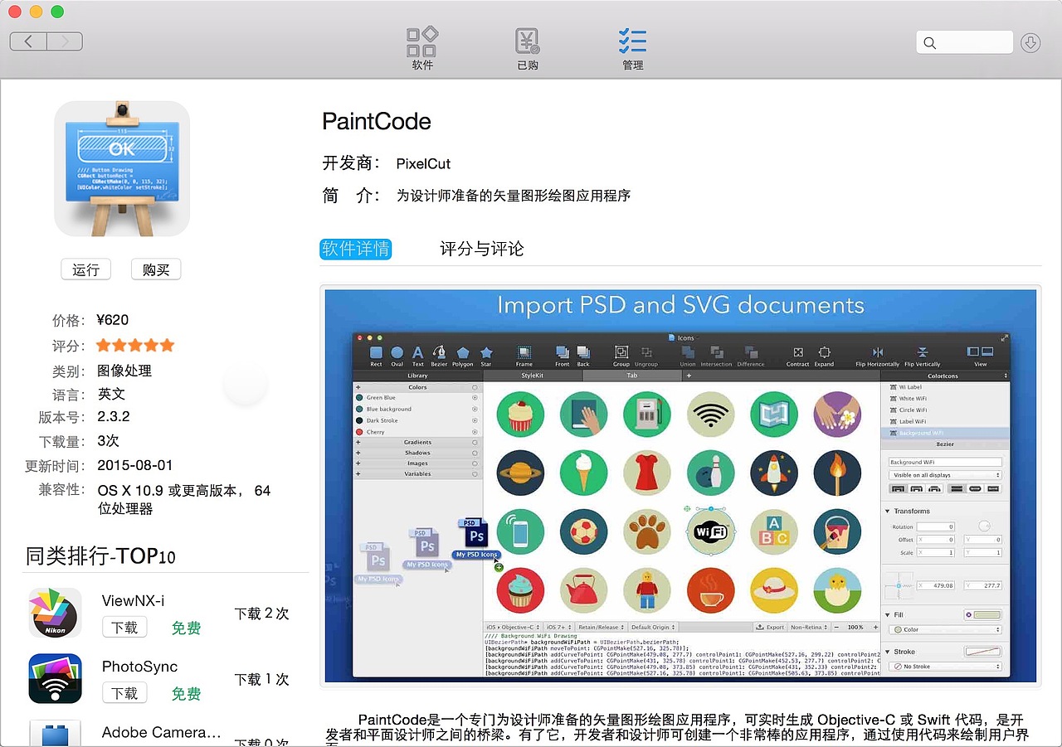
Task: Click inside the App Store search field
Action: (x=965, y=42)
